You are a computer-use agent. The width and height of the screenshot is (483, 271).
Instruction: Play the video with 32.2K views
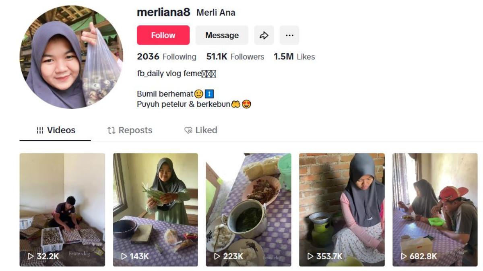(x=62, y=210)
